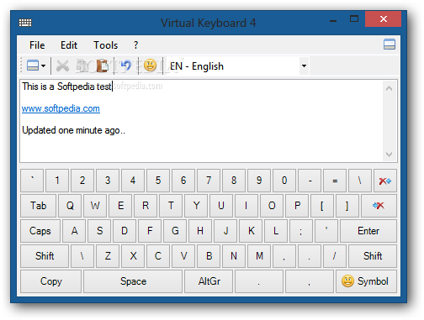Toggle the AltGr key
Viewport: 424px width, 320px height.
tap(209, 281)
